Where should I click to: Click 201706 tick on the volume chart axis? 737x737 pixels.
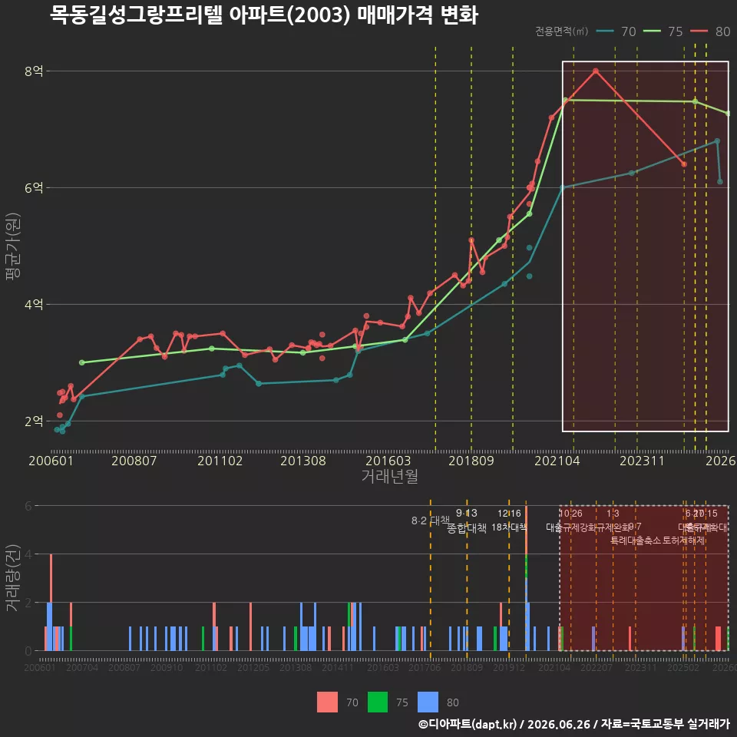pyautogui.click(x=425, y=667)
